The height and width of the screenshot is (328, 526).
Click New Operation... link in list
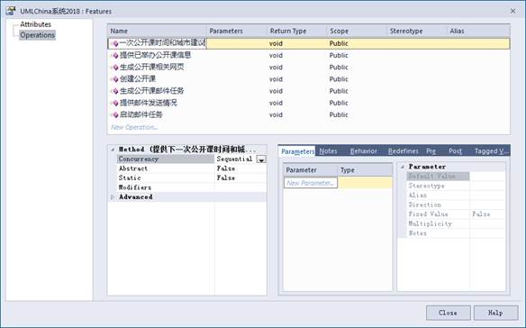pos(134,127)
